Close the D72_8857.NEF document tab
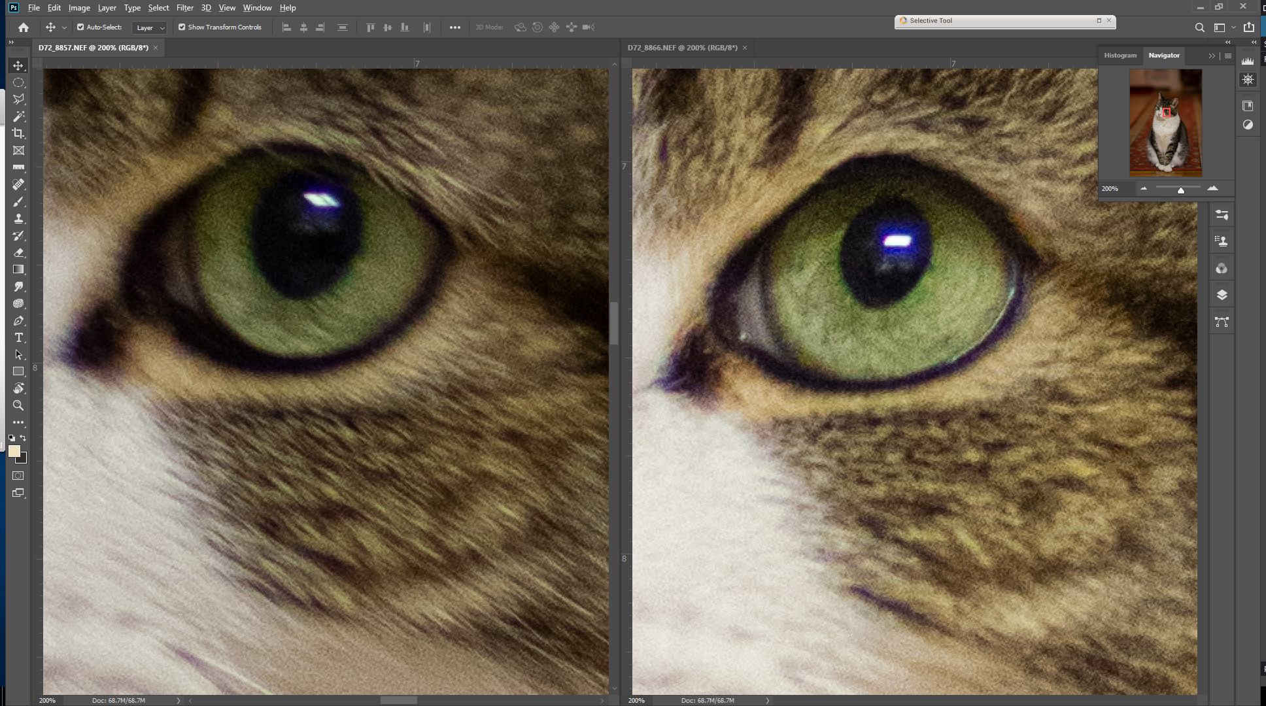1266x706 pixels. [156, 48]
